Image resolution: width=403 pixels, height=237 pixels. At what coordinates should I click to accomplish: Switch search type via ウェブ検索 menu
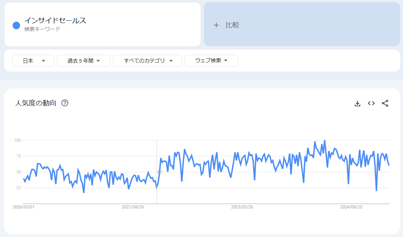[211, 61]
